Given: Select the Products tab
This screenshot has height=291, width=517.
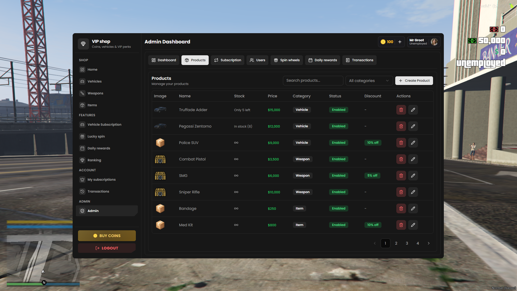Looking at the screenshot, I should [x=195, y=60].
